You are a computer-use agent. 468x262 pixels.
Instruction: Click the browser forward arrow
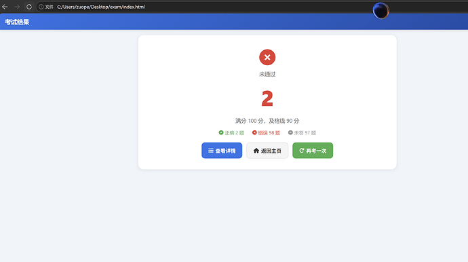pos(17,7)
